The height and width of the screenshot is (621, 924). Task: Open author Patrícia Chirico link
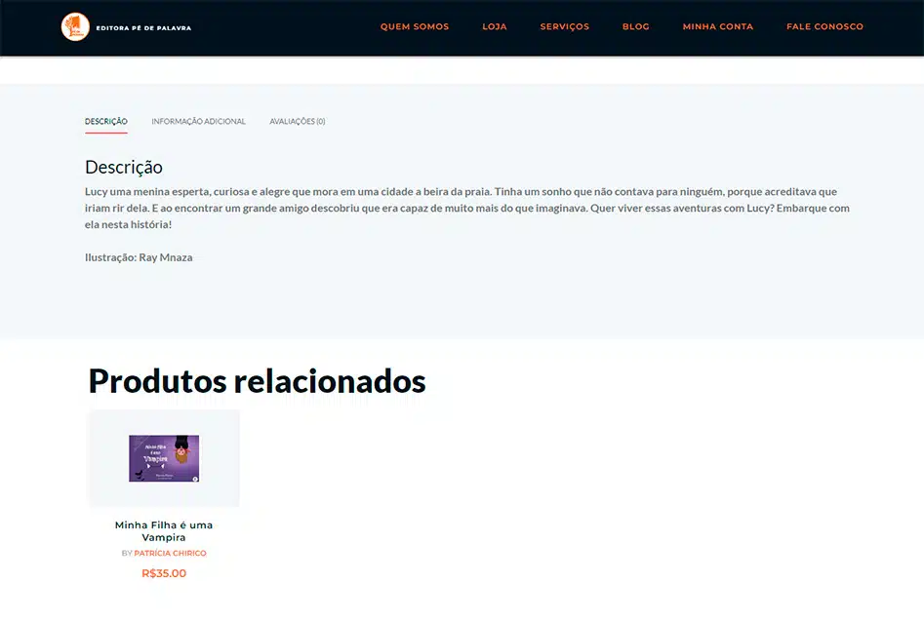click(171, 554)
